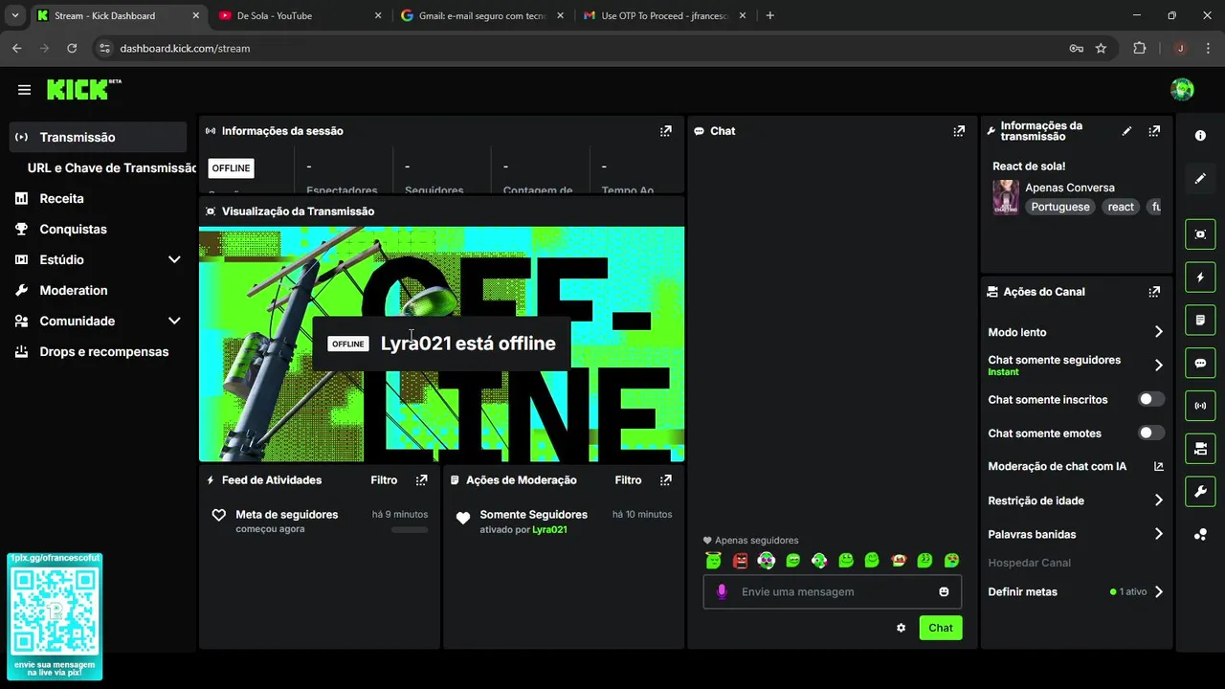The width and height of the screenshot is (1225, 689).
Task: Click the document-list sidebar icon
Action: (x=1200, y=320)
